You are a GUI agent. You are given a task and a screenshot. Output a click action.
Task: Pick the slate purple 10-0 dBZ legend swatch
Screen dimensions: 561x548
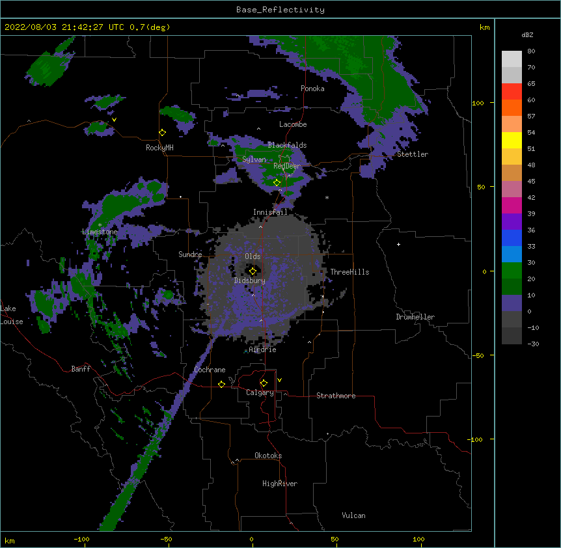pos(512,303)
